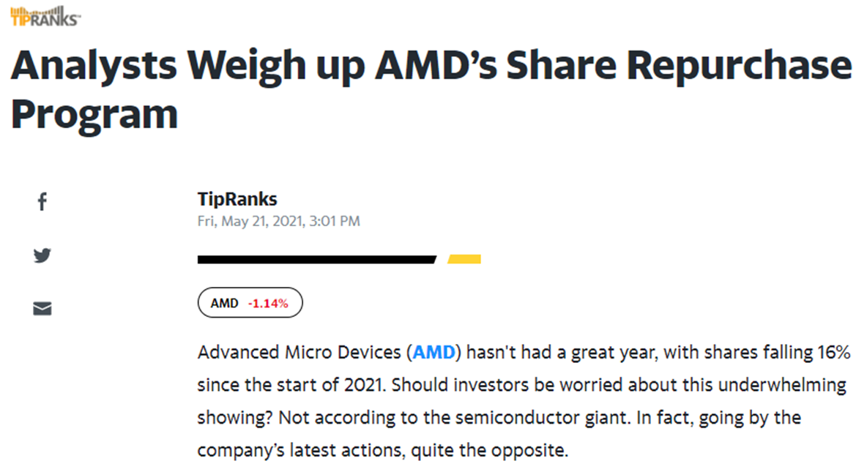The height and width of the screenshot is (472, 867).
Task: Follow the blue AMD link in paragraph
Action: 434,352
